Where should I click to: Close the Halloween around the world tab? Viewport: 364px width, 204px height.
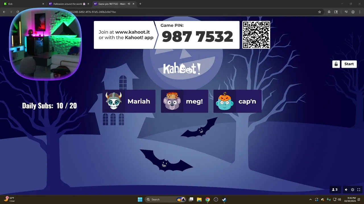pyautogui.click(x=88, y=4)
